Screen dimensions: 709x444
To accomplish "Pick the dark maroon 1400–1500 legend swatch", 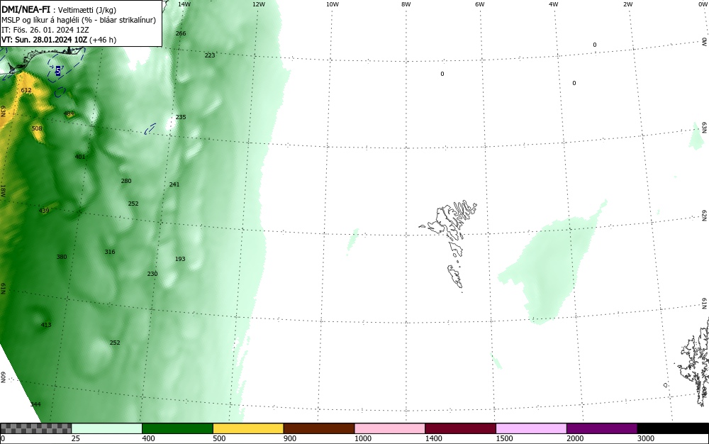I will [460, 428].
